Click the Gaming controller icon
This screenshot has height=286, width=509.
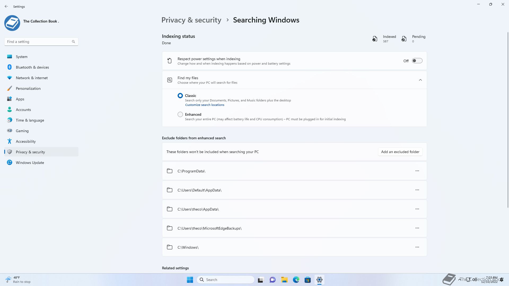(10, 131)
